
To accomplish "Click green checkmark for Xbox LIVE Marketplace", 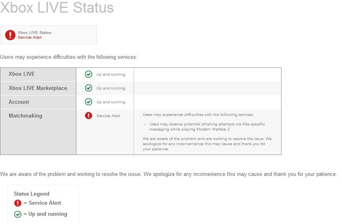I will coord(89,88).
